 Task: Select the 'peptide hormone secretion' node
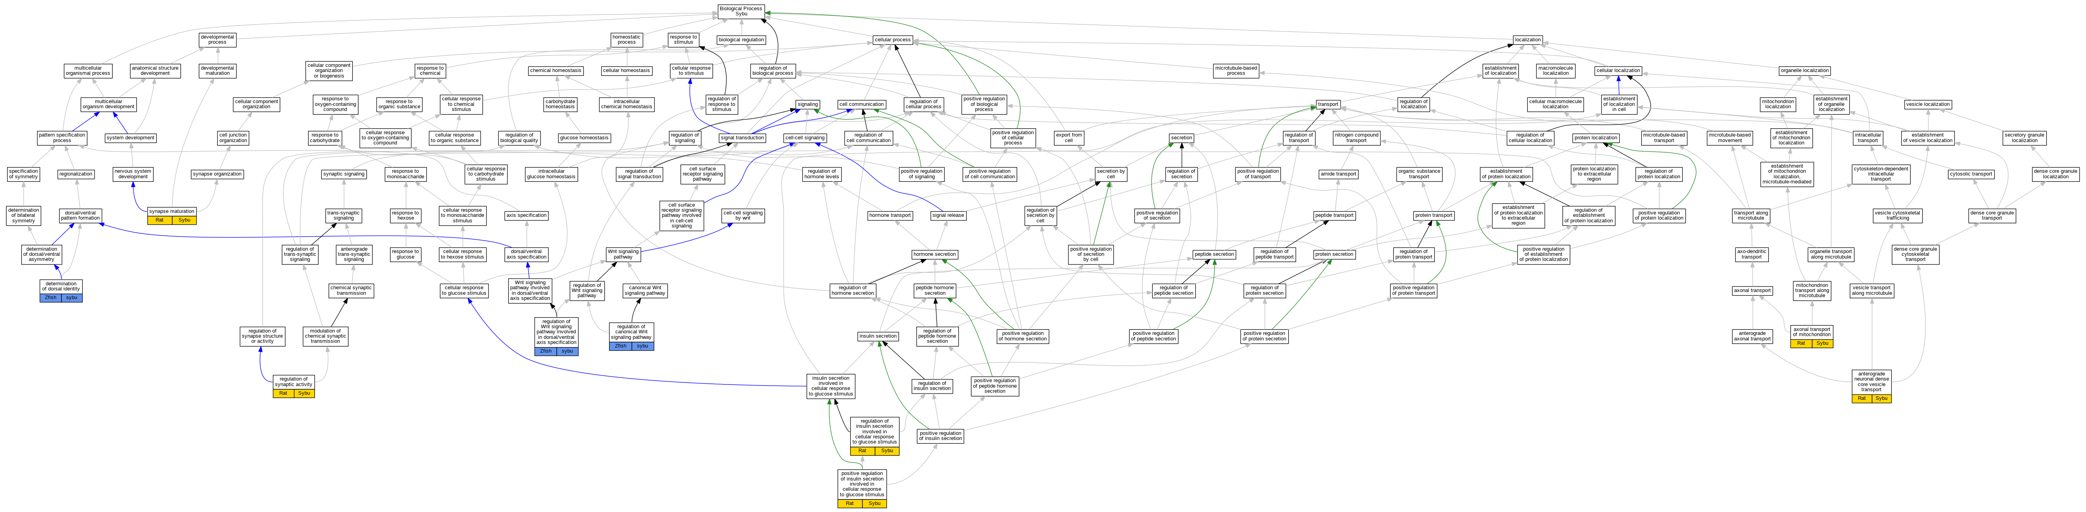tap(934, 290)
